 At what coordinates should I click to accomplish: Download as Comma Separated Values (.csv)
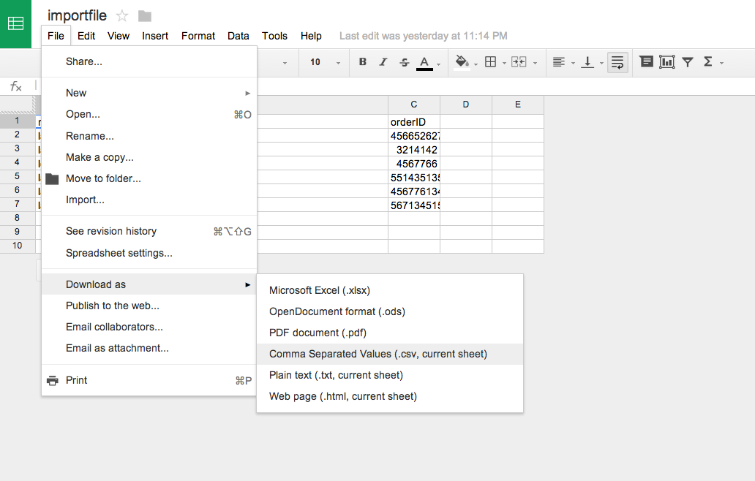point(390,354)
